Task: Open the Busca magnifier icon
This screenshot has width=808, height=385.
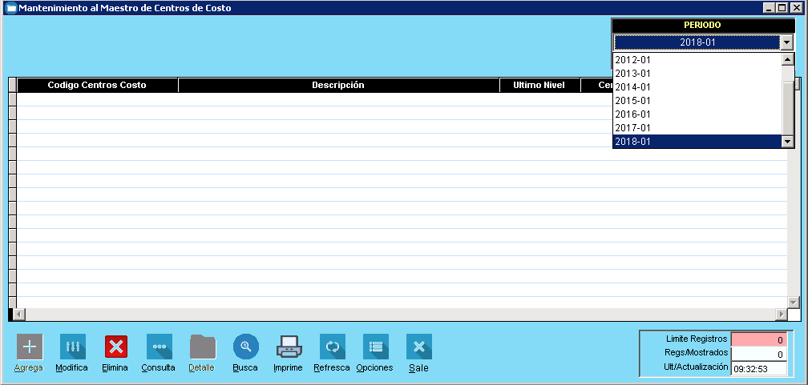Action: 245,347
